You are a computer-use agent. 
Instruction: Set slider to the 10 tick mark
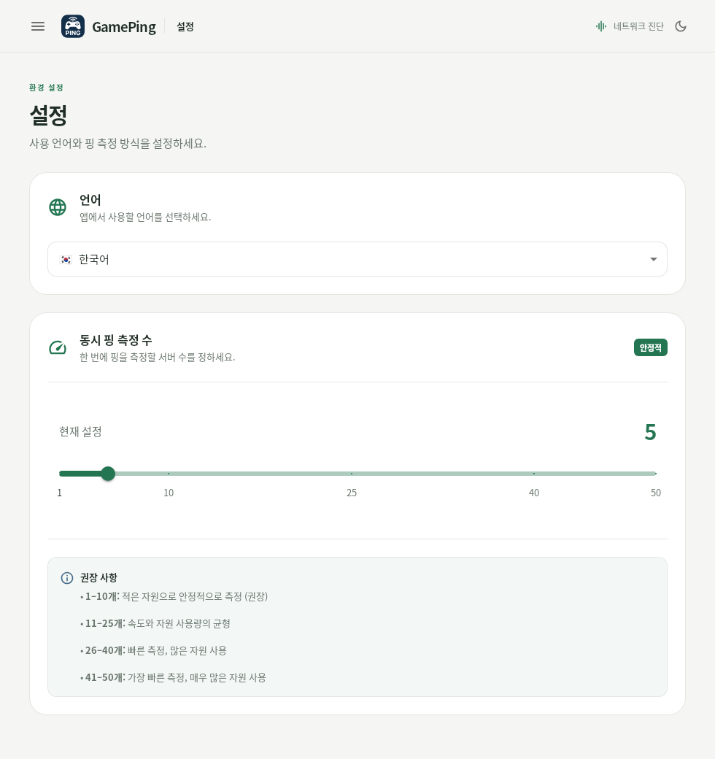coord(169,474)
